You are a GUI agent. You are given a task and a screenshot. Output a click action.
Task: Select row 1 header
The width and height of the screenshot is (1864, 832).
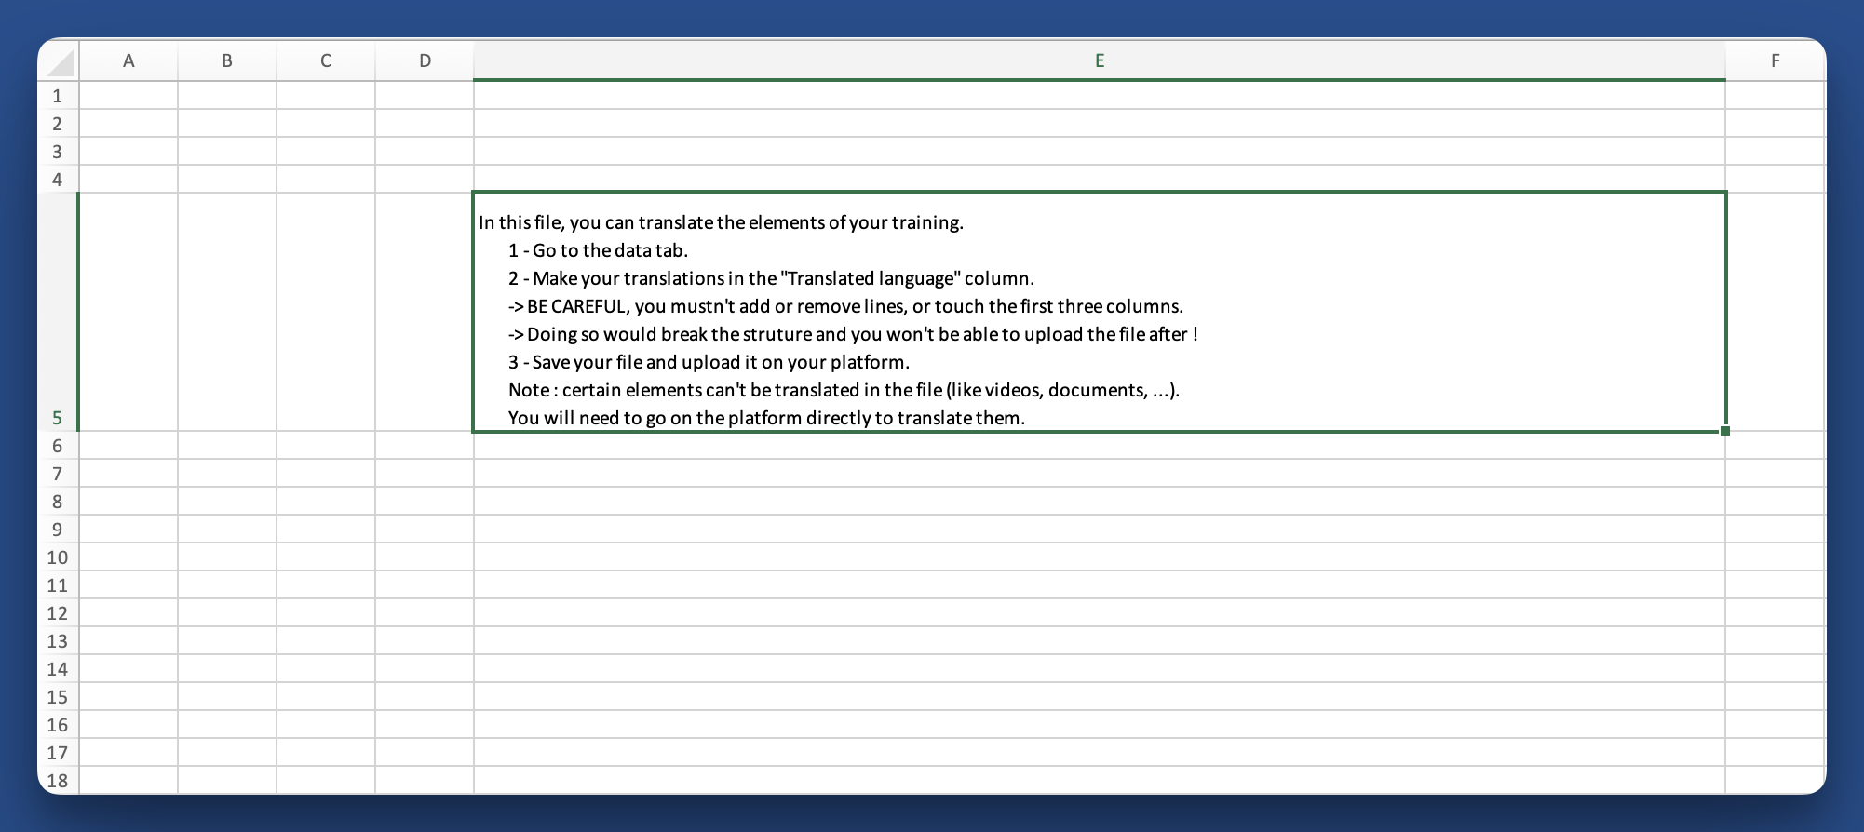click(58, 96)
